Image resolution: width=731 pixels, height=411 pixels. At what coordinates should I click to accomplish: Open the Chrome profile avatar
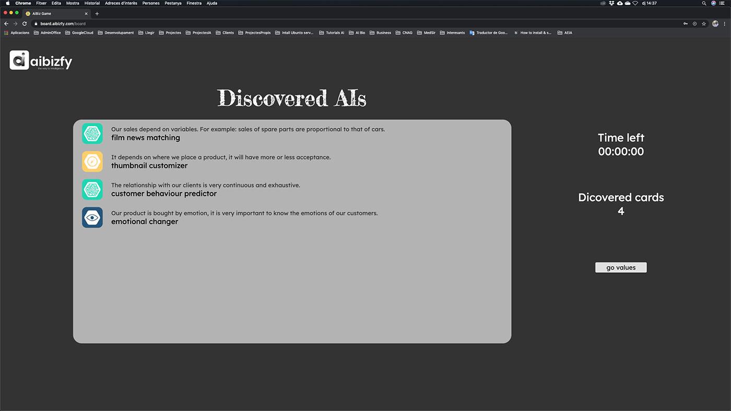coord(715,23)
